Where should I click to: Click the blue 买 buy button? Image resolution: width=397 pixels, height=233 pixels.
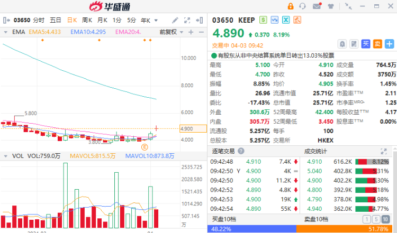366,44
